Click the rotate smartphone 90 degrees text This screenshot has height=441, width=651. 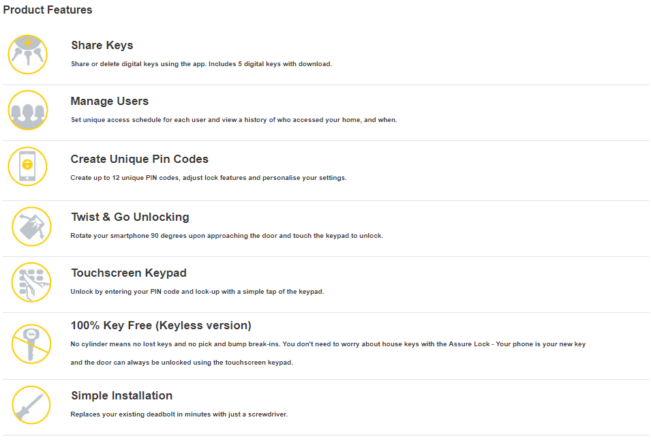click(227, 236)
